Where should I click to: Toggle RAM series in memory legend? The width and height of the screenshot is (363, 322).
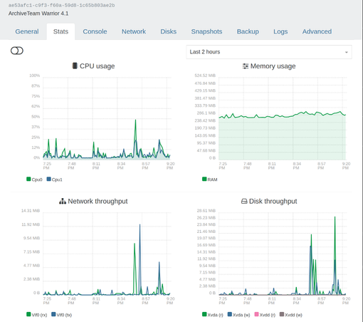pos(210,180)
